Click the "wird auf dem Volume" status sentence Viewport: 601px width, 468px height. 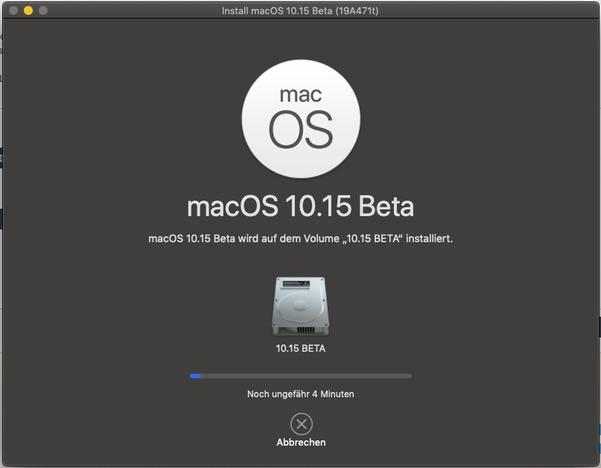(x=301, y=238)
